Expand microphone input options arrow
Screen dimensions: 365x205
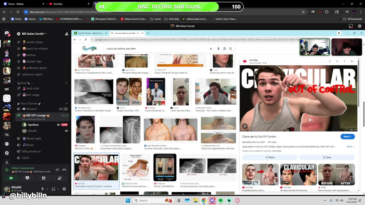pyautogui.click(x=47, y=189)
